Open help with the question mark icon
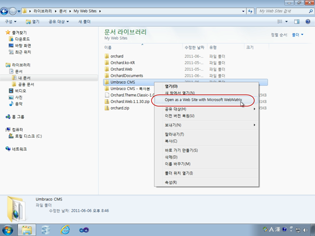The image size is (315, 236). pos(308,22)
